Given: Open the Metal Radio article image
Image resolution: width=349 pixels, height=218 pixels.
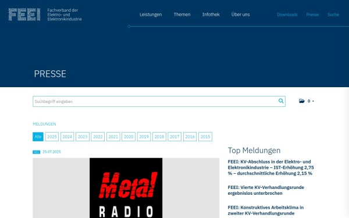Looking at the screenshot, I should [x=126, y=188].
